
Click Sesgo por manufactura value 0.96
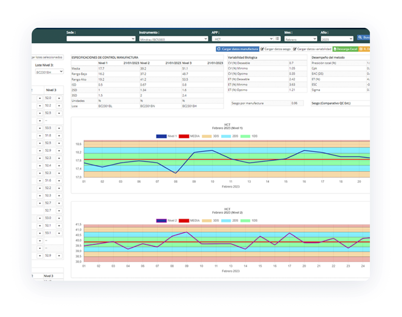point(294,103)
